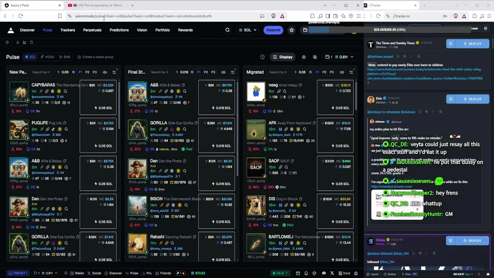Click the X icon in the bottom bar

(x=332, y=273)
